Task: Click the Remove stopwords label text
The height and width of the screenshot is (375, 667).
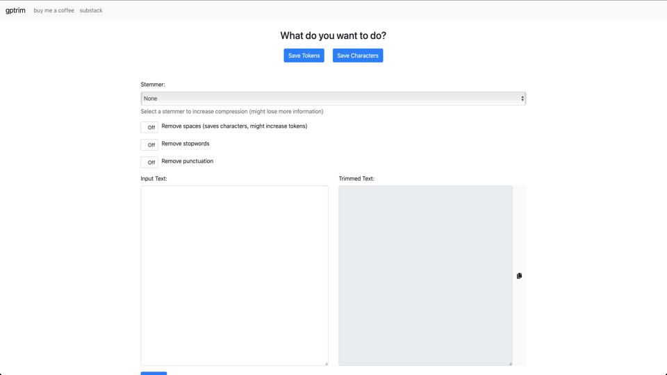Action: pos(186,144)
